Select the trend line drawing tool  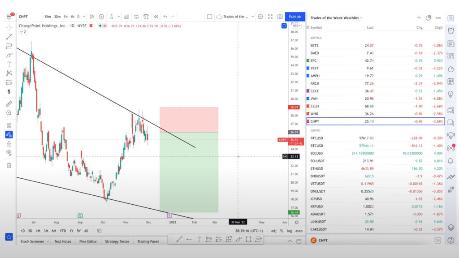pos(9,37)
